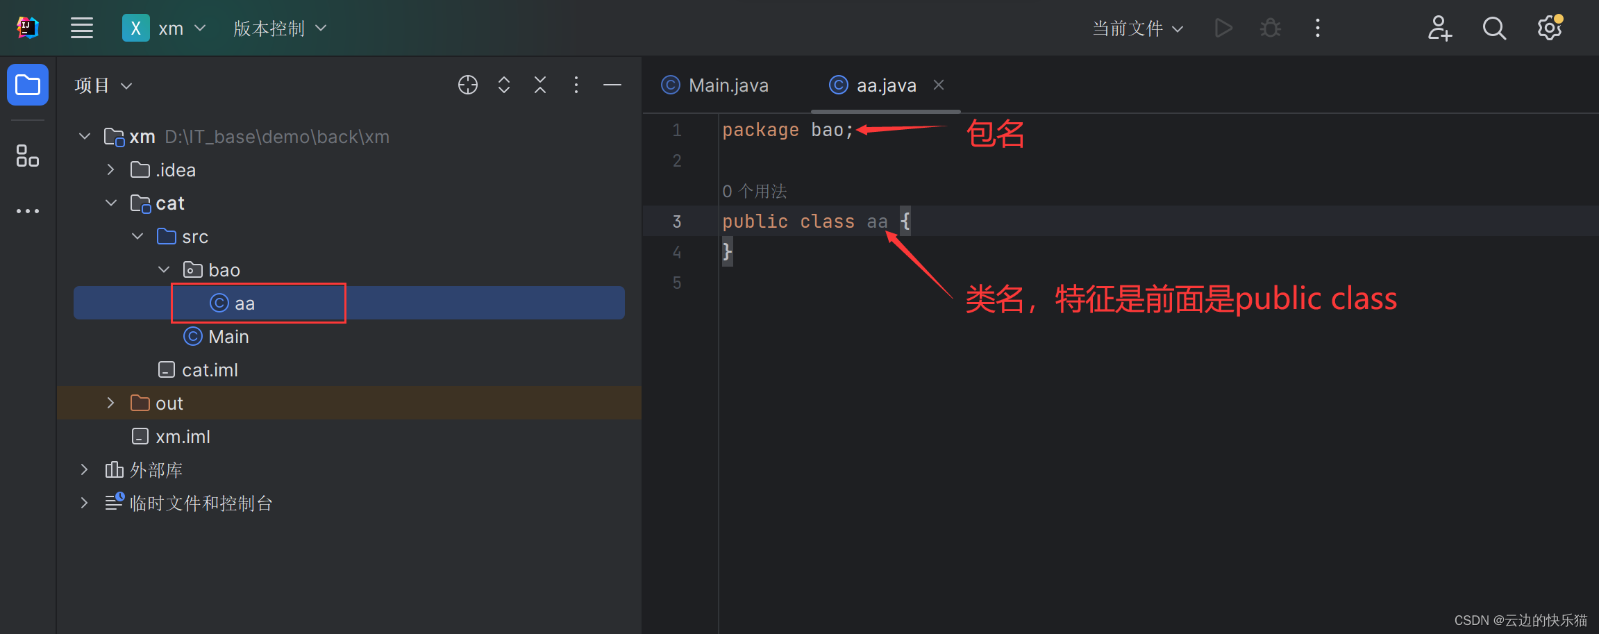
Task: Select the Main class in project tree
Action: click(349, 336)
